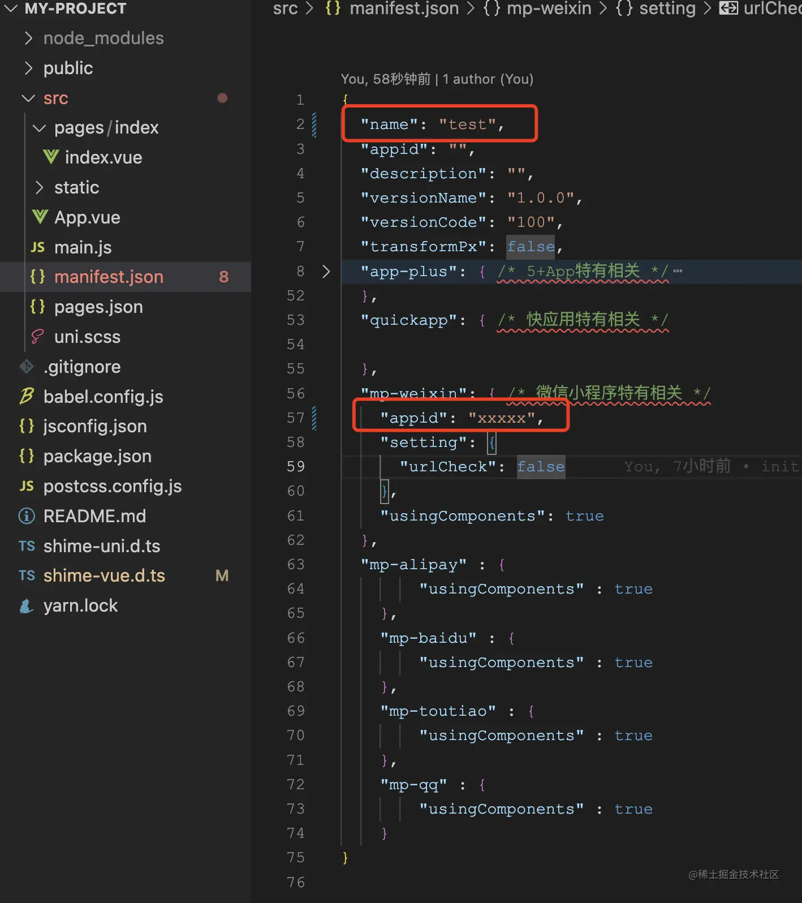This screenshot has height=903, width=802.
Task: Click the Vue icon beside App.vue
Action: [40, 217]
